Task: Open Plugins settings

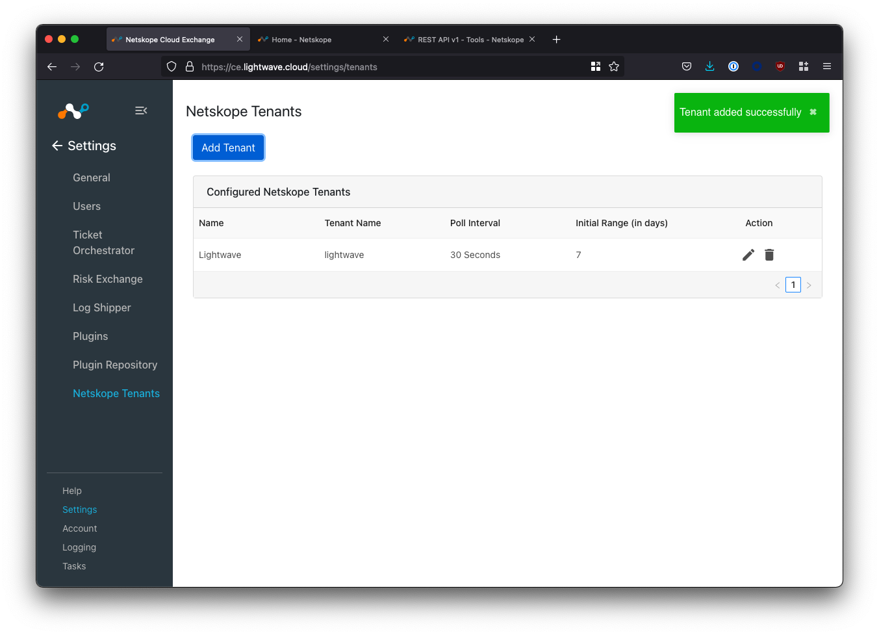Action: coord(90,336)
